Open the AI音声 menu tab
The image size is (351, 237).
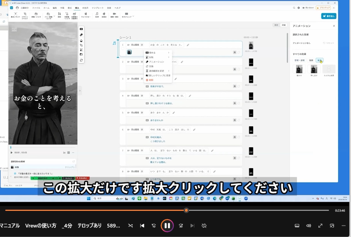85,8
